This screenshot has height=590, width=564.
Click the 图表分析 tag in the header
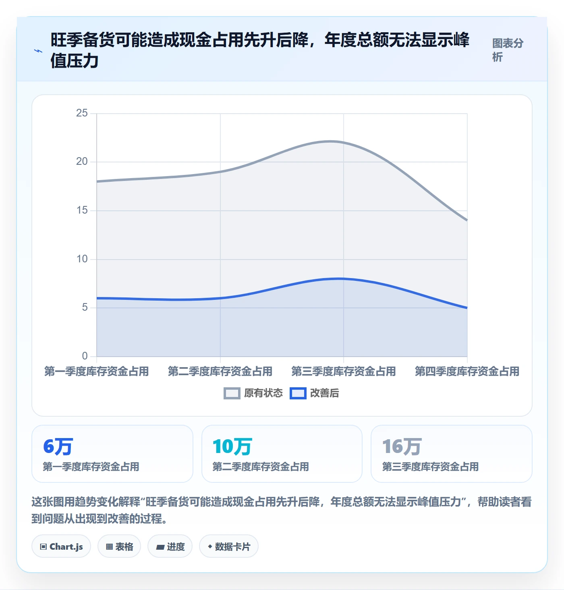click(x=508, y=50)
